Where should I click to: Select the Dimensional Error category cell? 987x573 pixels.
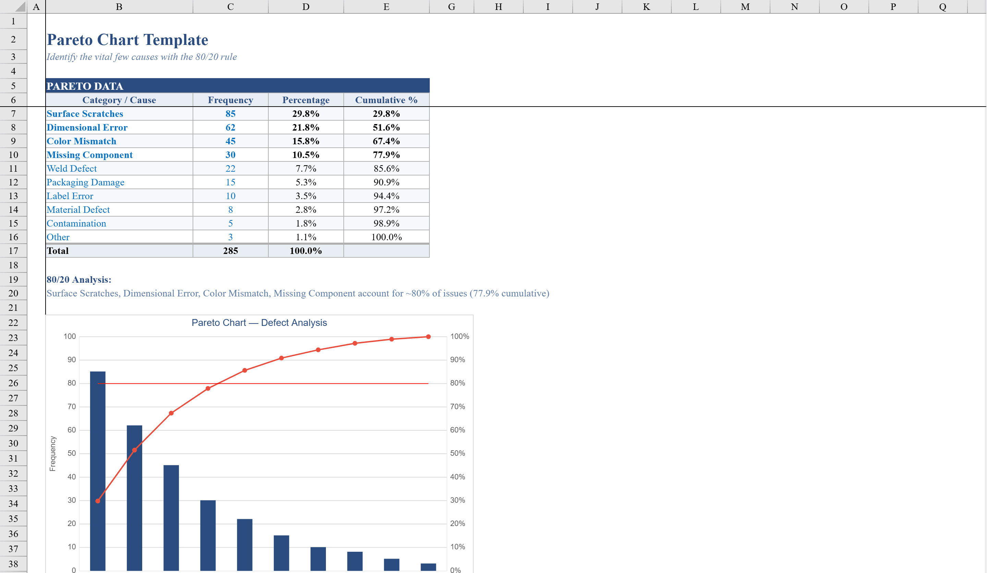click(x=87, y=127)
